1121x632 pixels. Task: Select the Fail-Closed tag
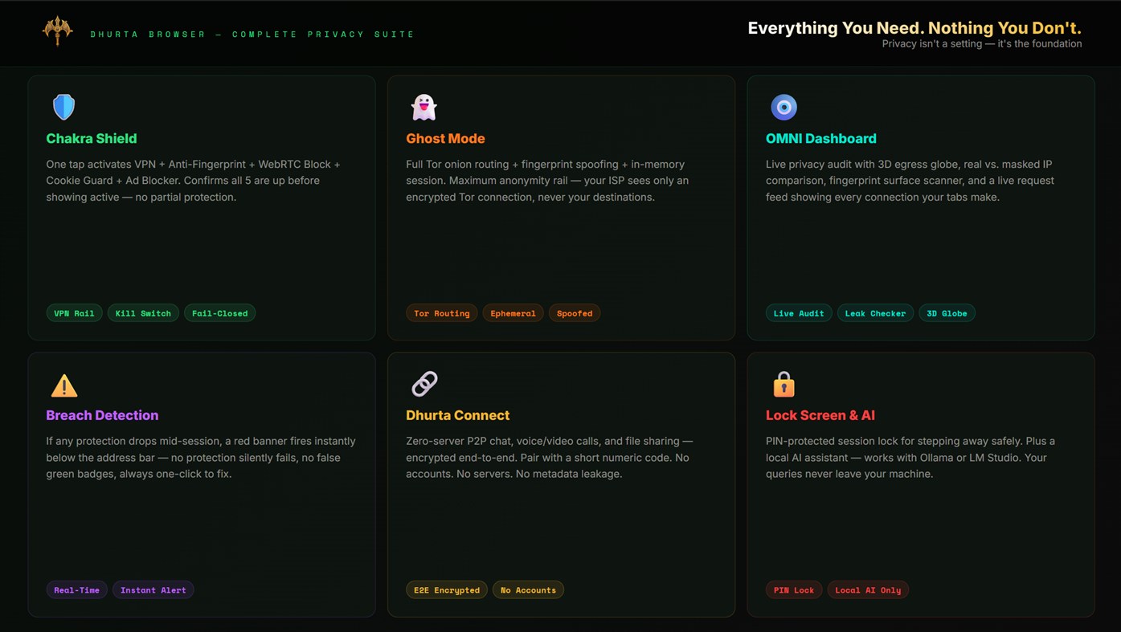(x=219, y=313)
